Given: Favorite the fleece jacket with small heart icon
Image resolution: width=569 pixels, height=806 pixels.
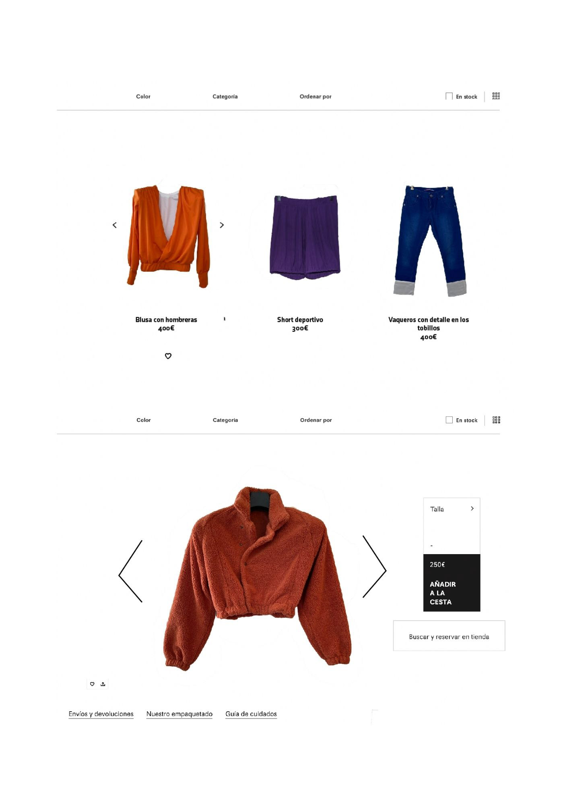Looking at the screenshot, I should 92,684.
